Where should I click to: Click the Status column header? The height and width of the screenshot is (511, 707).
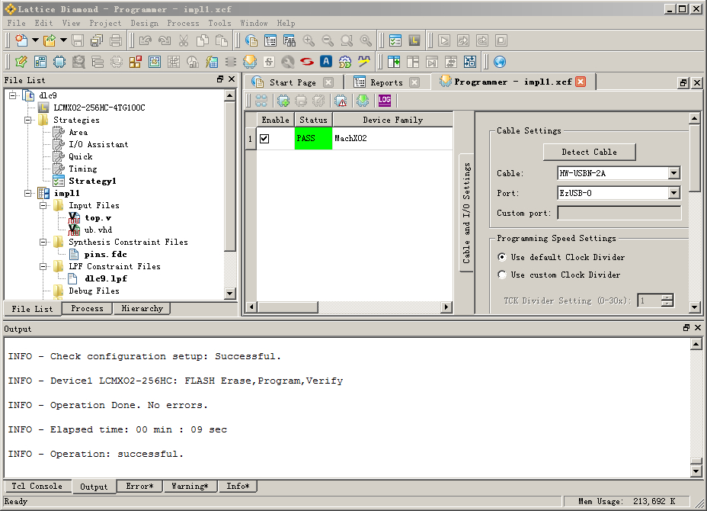click(x=313, y=120)
